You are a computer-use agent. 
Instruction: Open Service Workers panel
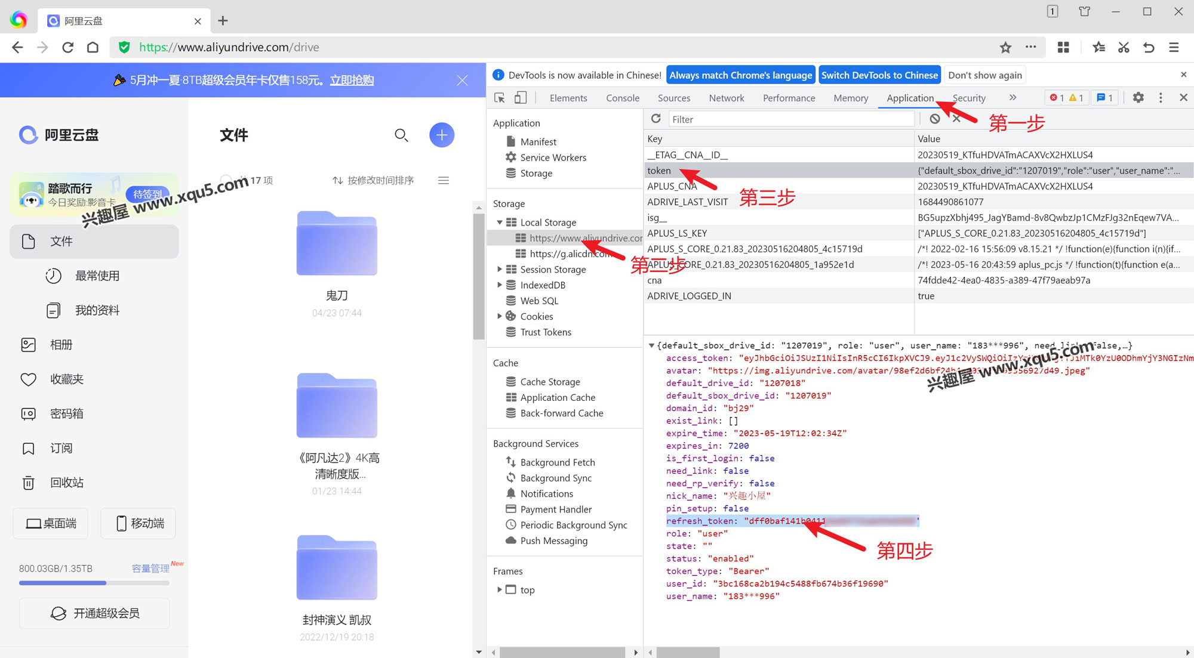(x=546, y=157)
